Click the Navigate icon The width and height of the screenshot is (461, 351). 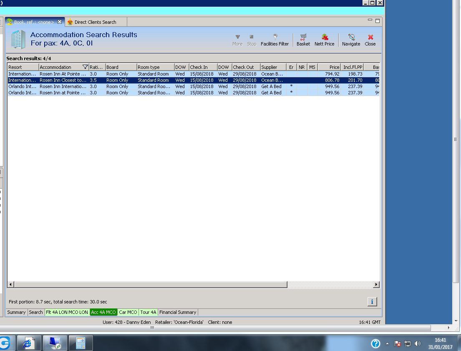click(x=351, y=40)
